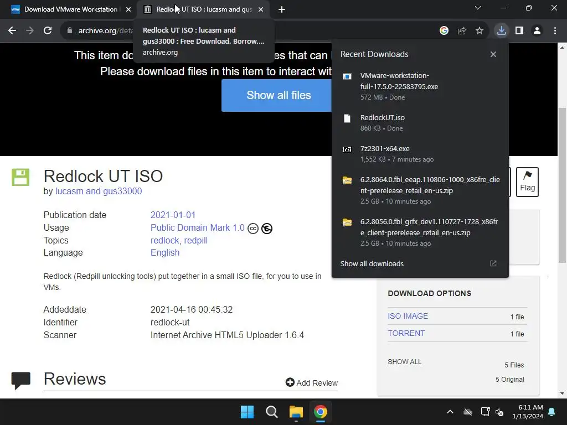Open the 7z2301-x64.exe download entry
This screenshot has width=567, height=425.
(420, 154)
